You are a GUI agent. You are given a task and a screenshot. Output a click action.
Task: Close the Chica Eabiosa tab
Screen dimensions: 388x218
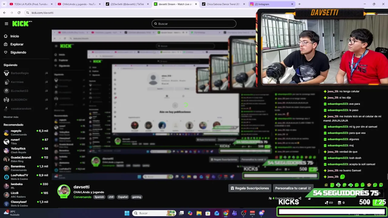[244, 4]
